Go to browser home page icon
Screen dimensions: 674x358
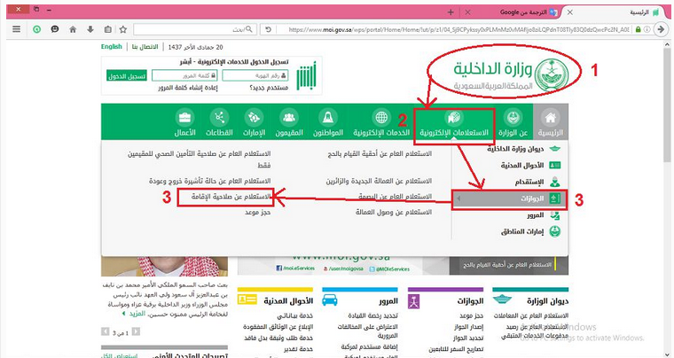click(x=73, y=29)
